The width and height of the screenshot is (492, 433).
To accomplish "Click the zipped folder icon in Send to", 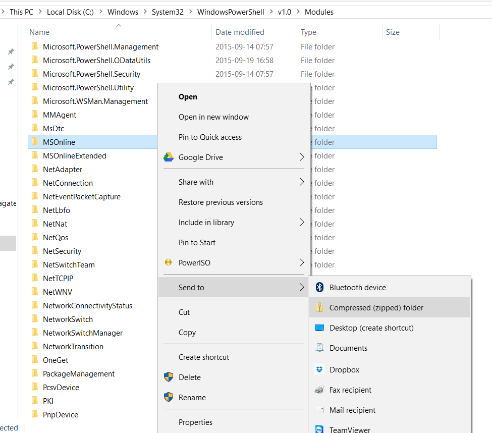I will [319, 307].
